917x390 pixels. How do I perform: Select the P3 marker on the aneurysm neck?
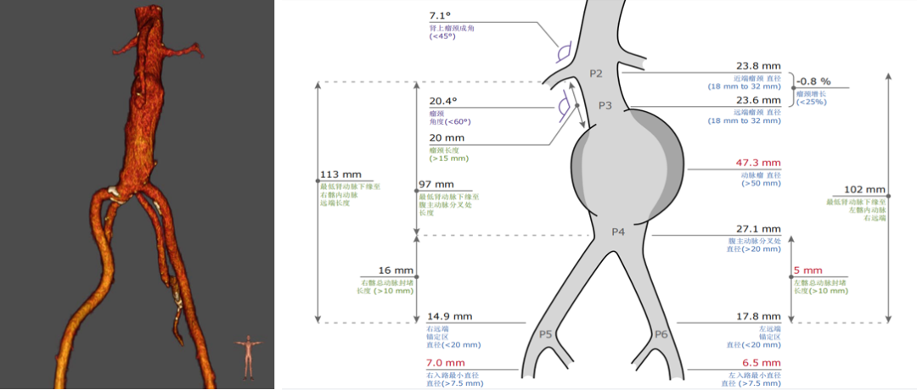(x=605, y=105)
